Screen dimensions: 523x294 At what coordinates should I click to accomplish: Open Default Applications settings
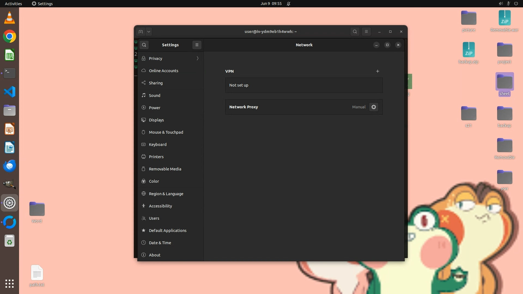168,231
